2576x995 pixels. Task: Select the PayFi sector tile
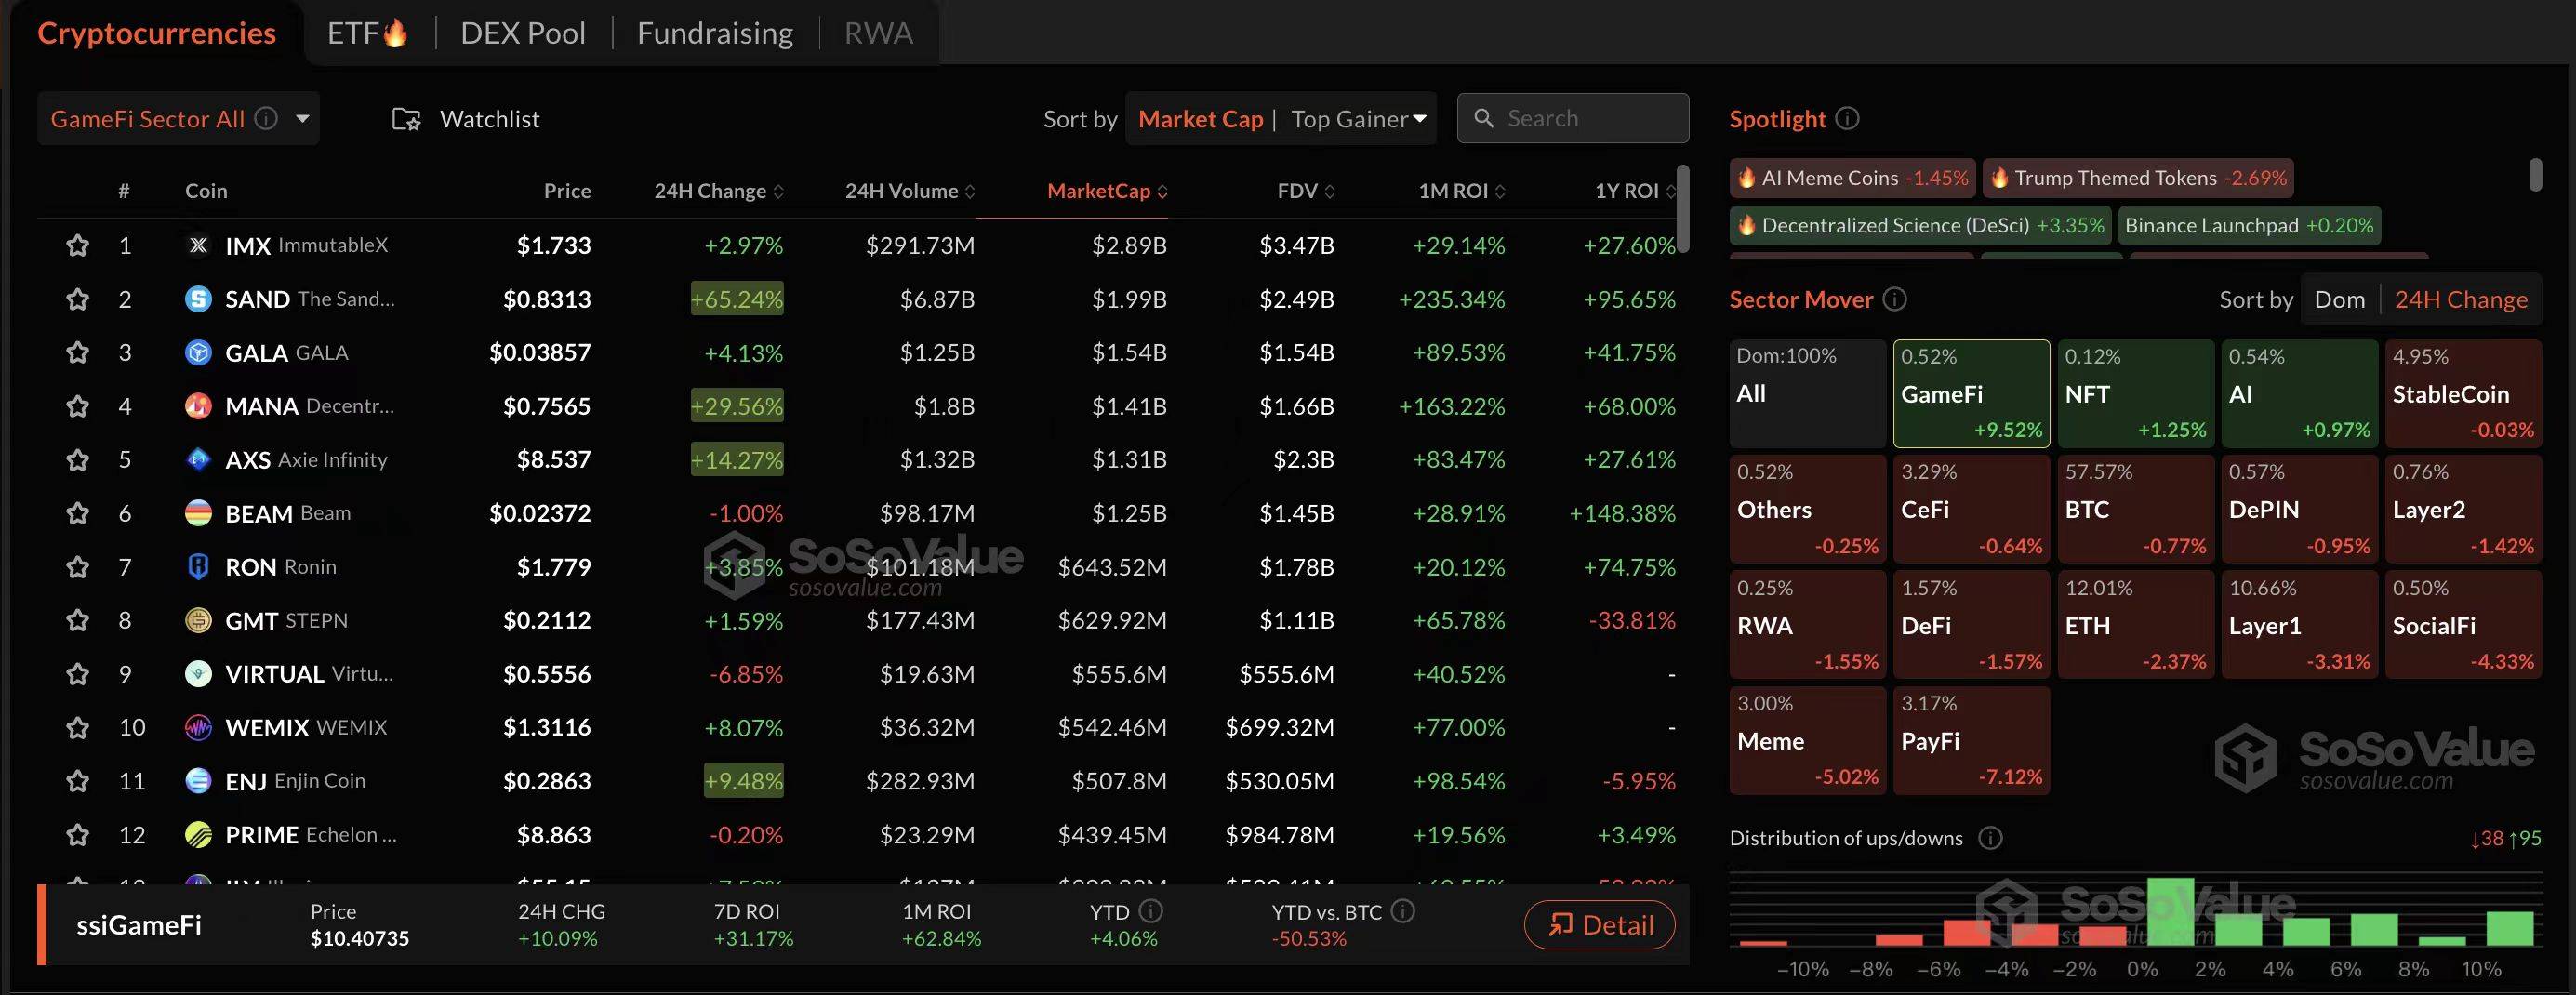1971,740
